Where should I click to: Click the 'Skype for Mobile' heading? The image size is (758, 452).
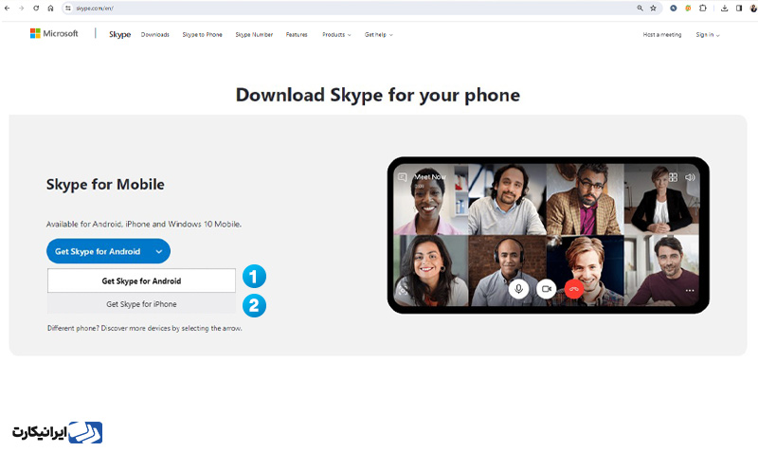pos(105,184)
